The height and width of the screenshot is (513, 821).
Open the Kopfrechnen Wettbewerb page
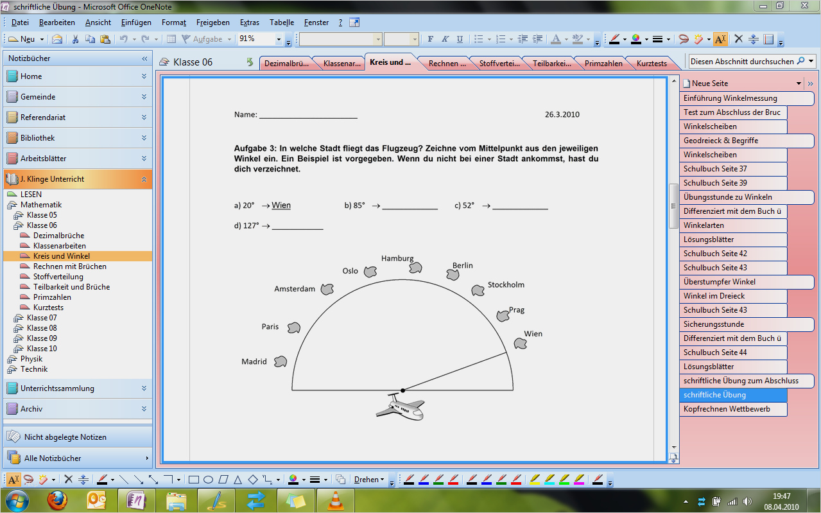(733, 409)
